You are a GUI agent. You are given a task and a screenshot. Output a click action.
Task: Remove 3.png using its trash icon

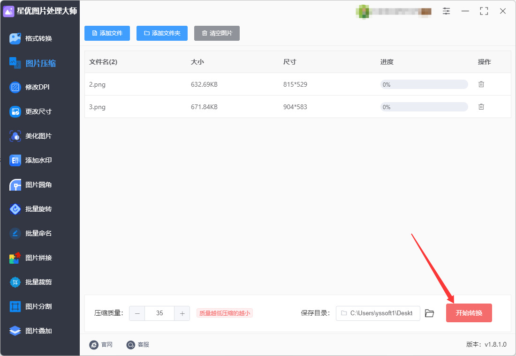481,106
